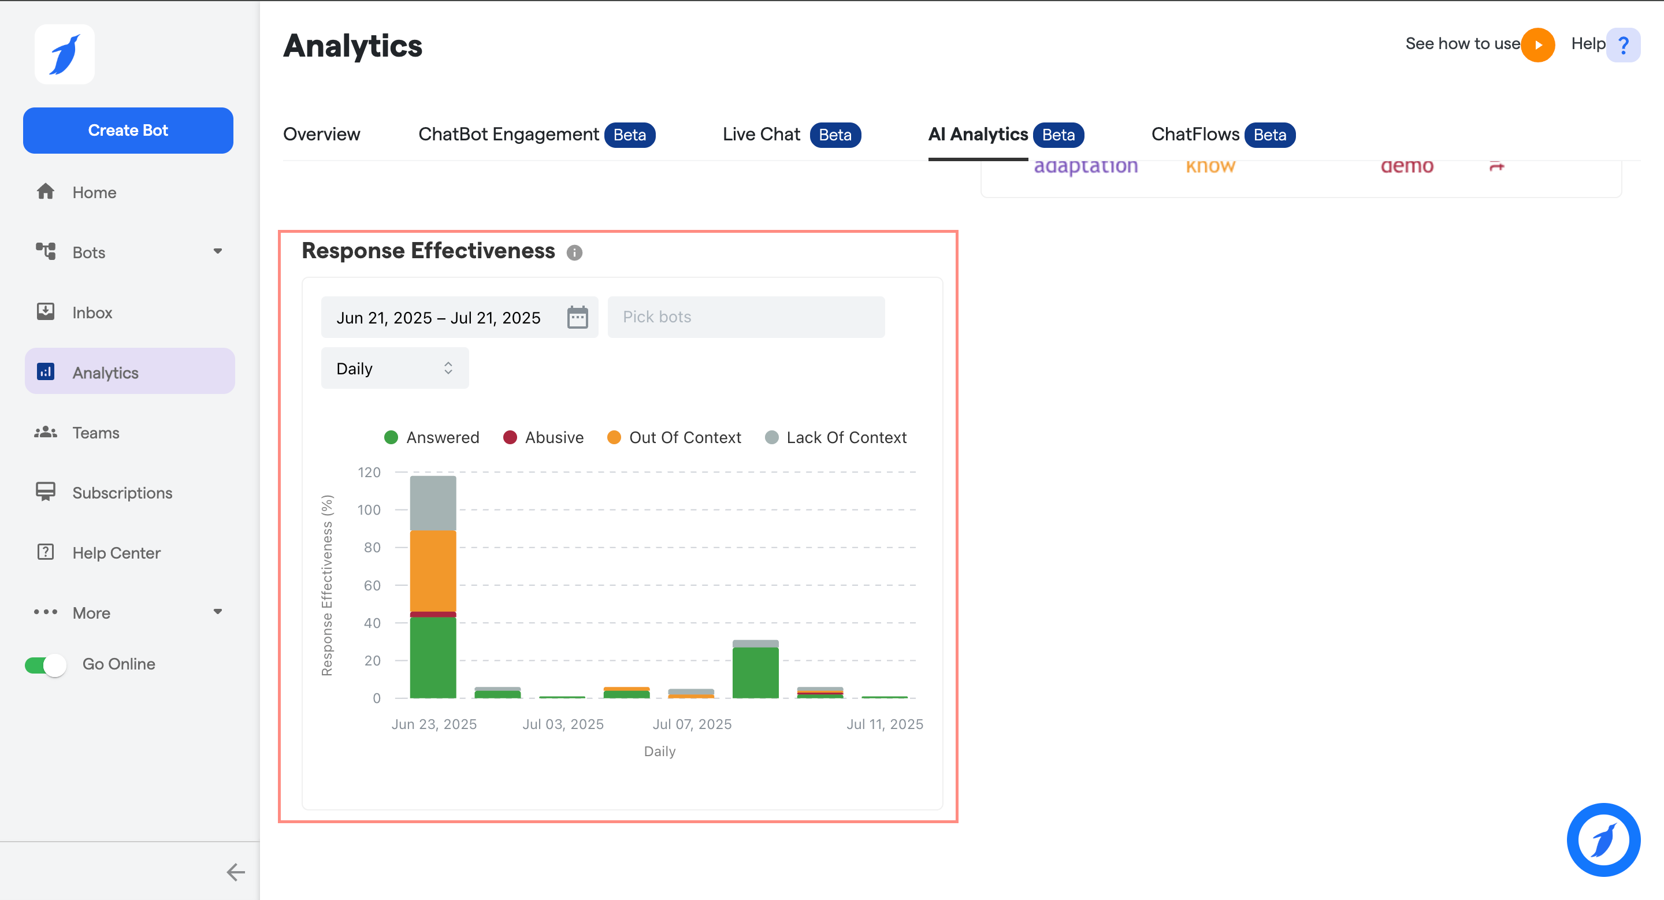Screen dimensions: 1664x900
Task: Toggle the Go Online switch
Action: tap(45, 664)
